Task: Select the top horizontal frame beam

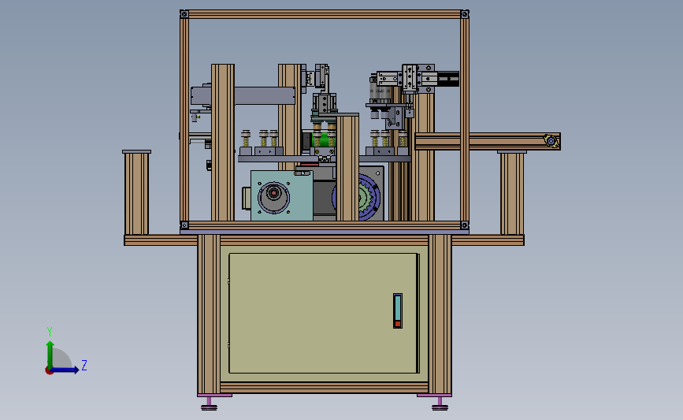Action: [324, 14]
